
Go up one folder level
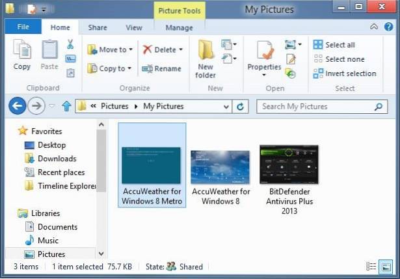[x=66, y=106]
